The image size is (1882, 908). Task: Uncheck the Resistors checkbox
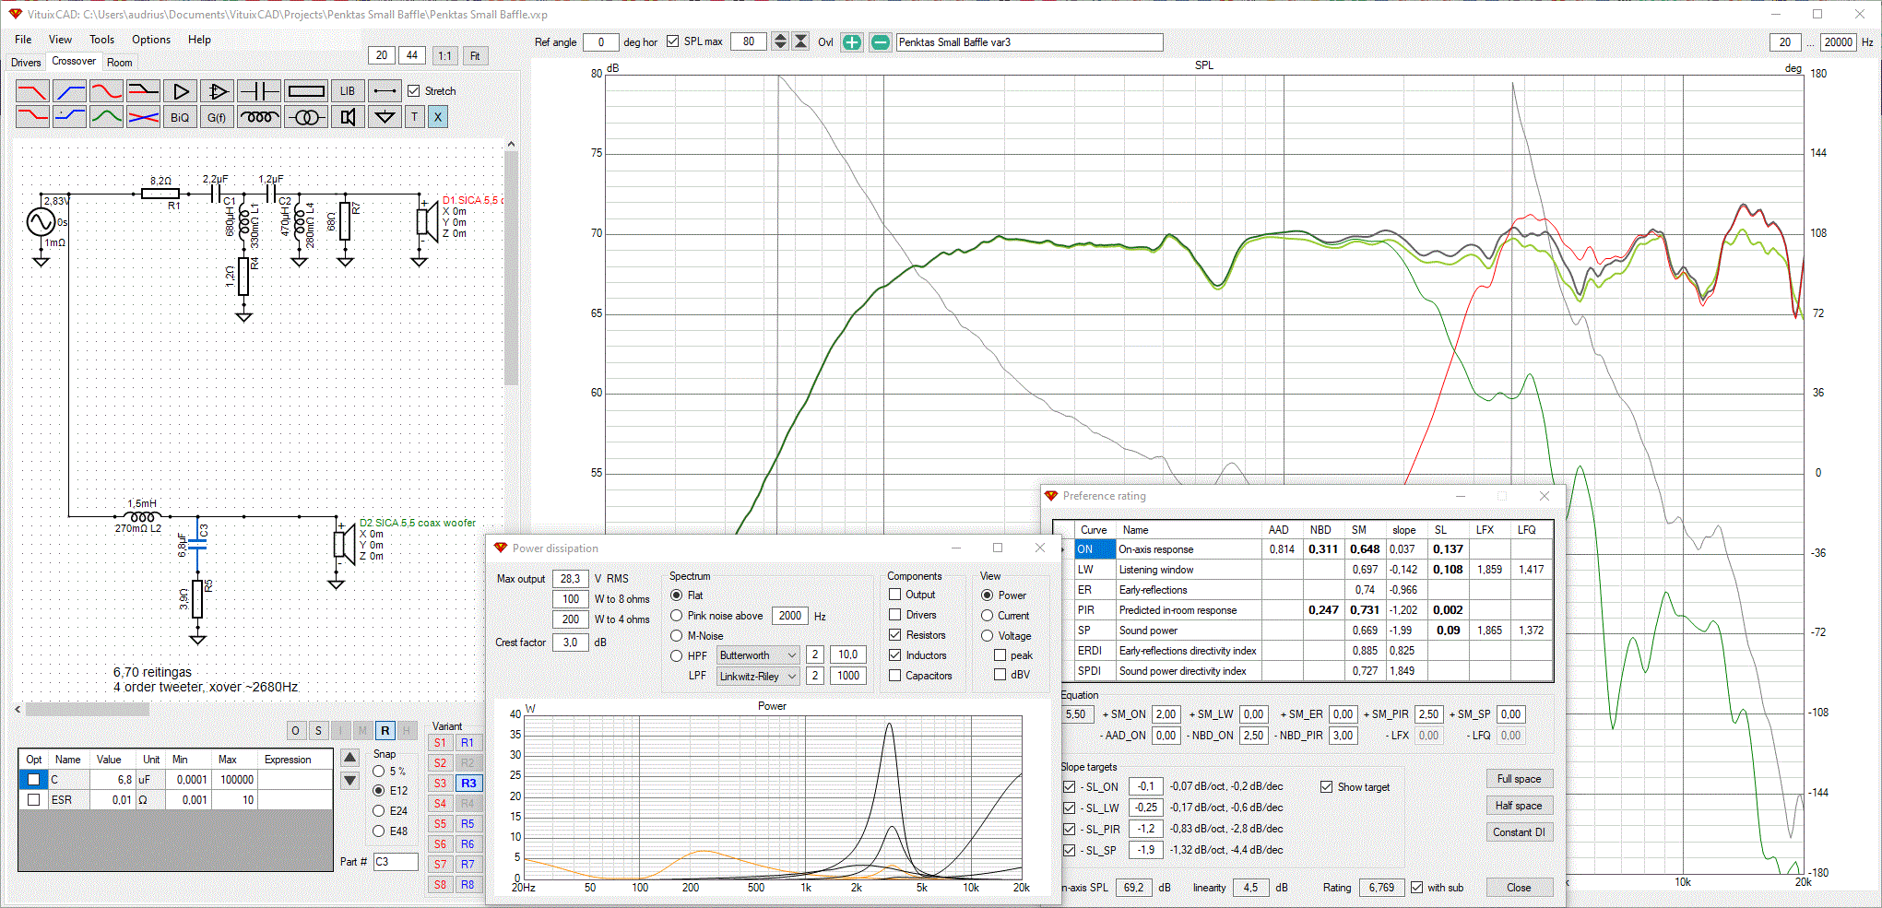(x=894, y=635)
